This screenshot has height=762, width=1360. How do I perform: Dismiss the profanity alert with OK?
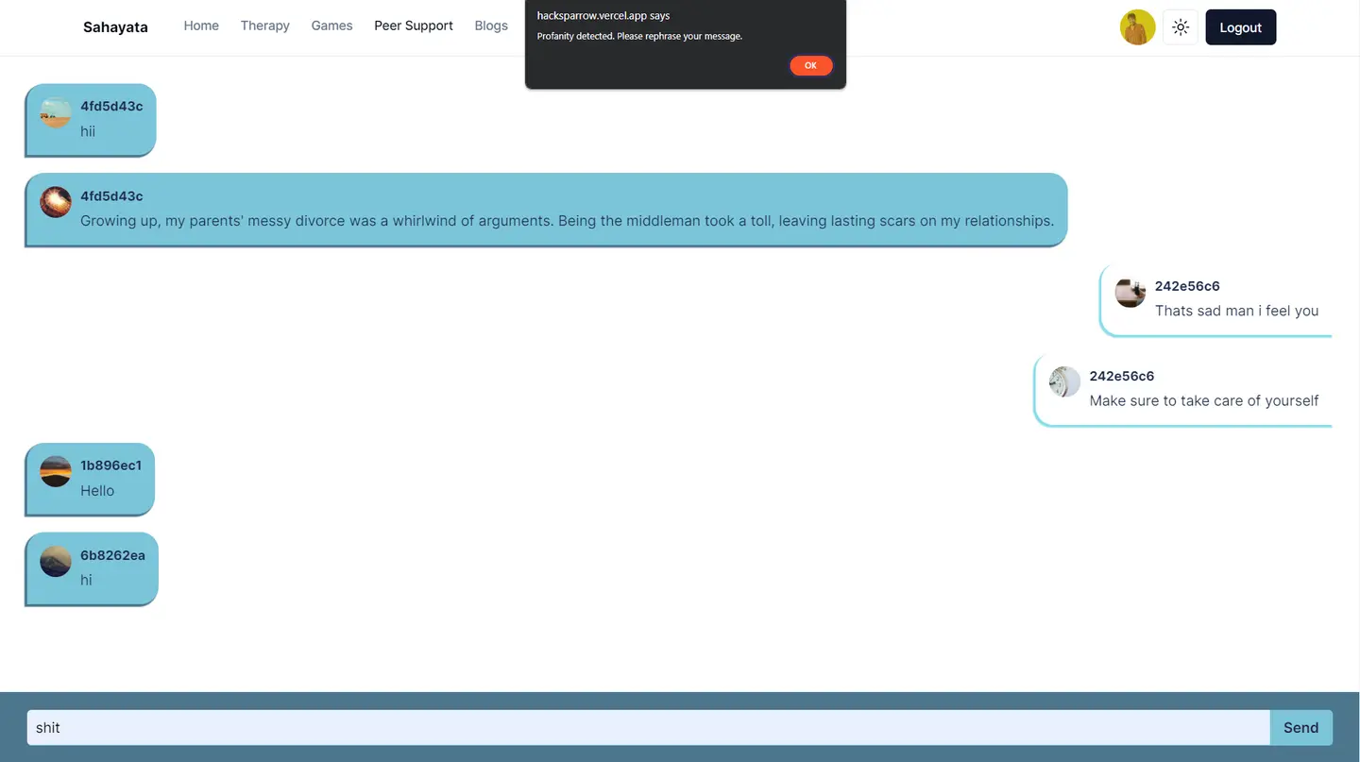[x=810, y=65]
